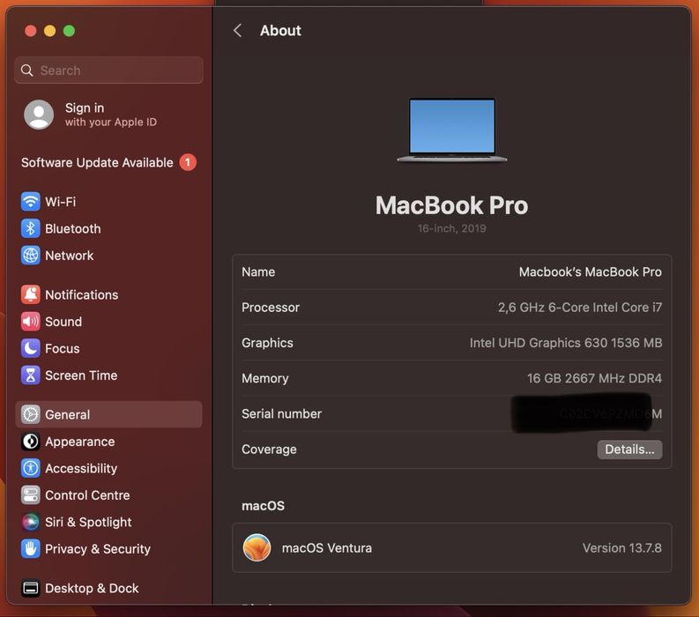Screen dimensions: 699x617
Task: Click the Appearance icon
Action: point(30,442)
